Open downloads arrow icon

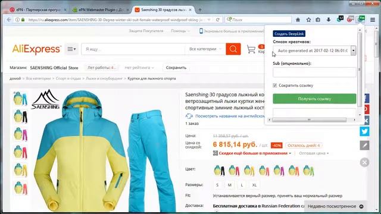329,20
